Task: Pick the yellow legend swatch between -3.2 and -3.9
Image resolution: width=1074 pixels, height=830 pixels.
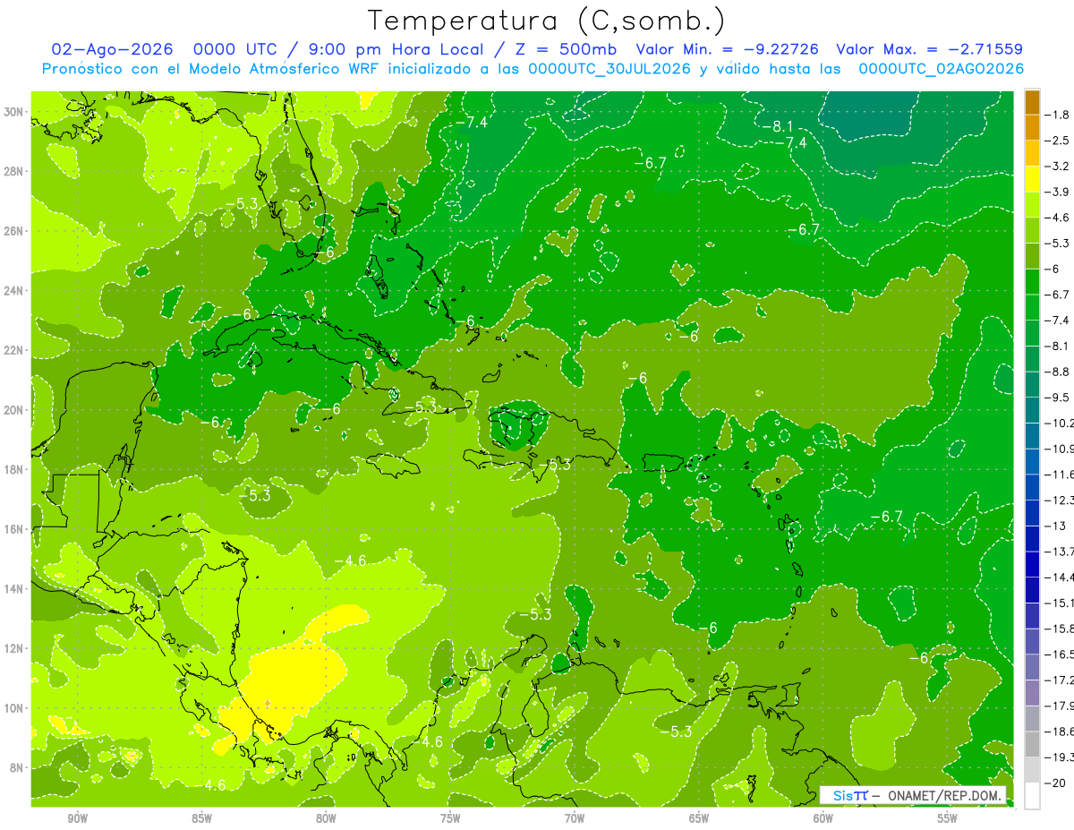Action: (1032, 179)
